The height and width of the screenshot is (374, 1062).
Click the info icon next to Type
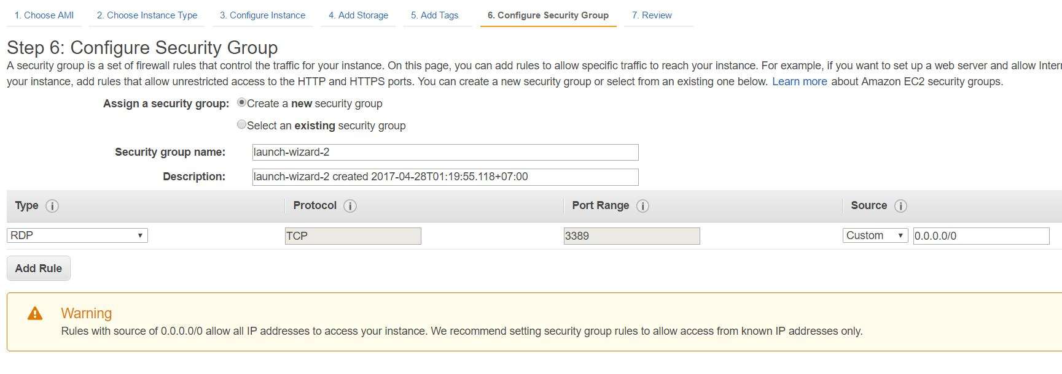pyautogui.click(x=52, y=206)
